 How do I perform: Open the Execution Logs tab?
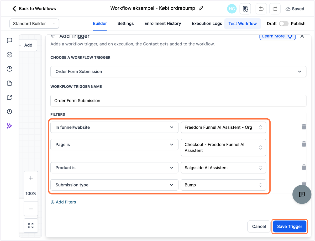(207, 24)
